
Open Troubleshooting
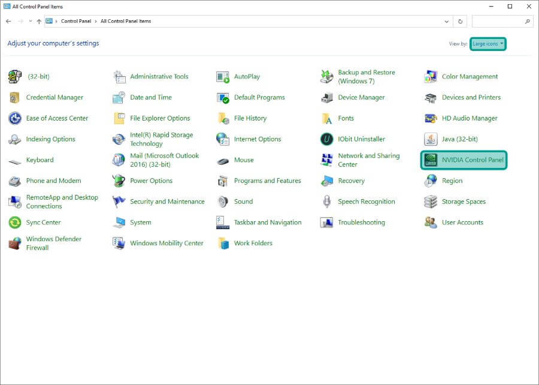click(361, 222)
